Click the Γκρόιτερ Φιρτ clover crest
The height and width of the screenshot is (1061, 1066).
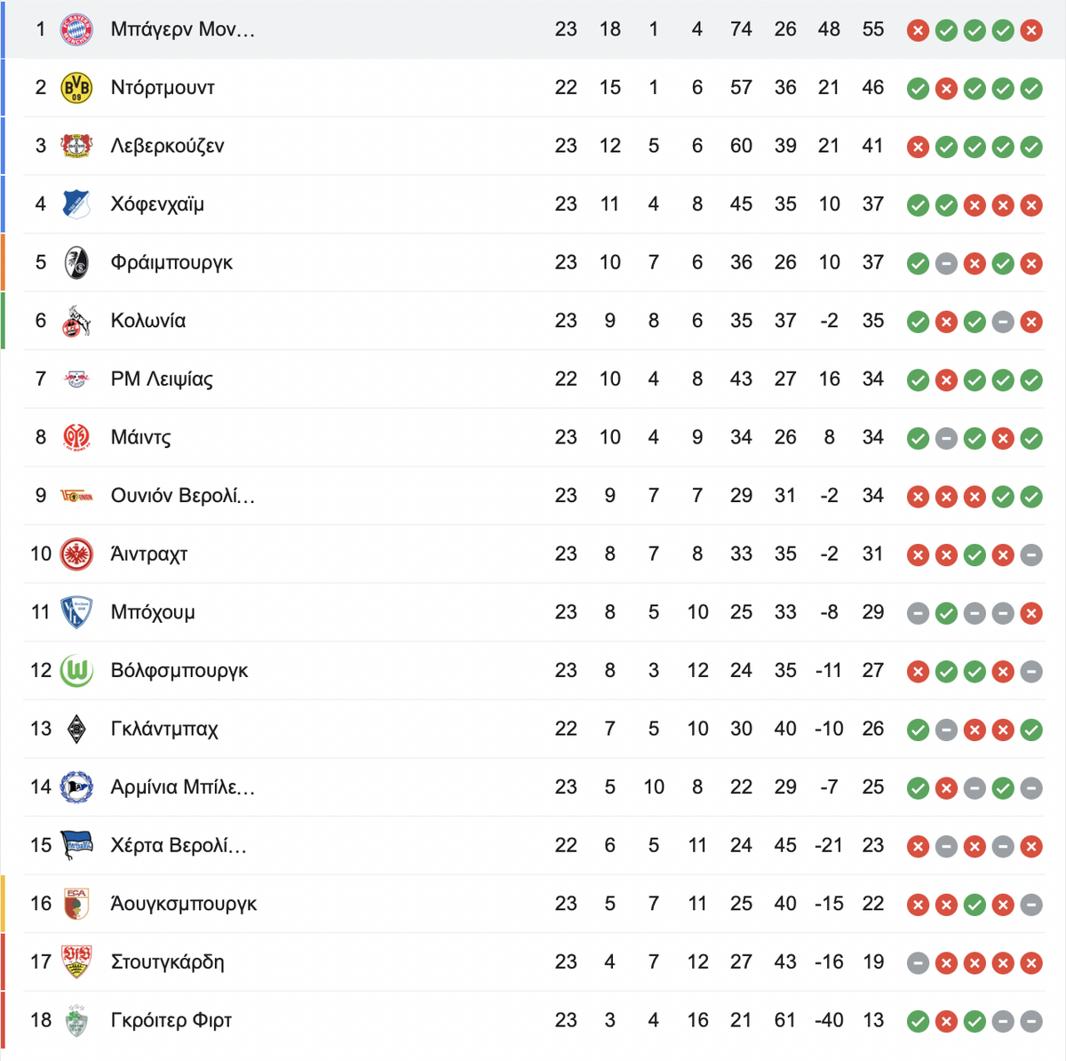click(76, 1021)
